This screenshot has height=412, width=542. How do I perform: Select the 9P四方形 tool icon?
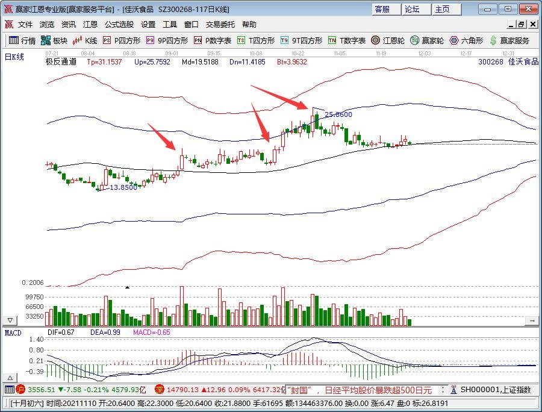(x=150, y=40)
